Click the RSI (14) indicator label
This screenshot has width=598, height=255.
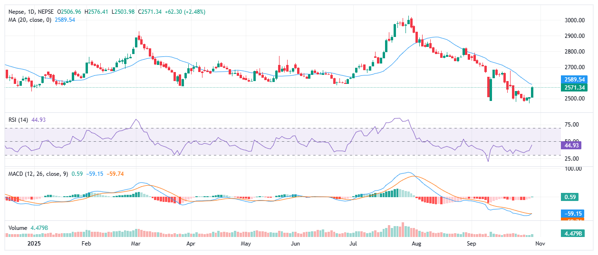pos(19,120)
